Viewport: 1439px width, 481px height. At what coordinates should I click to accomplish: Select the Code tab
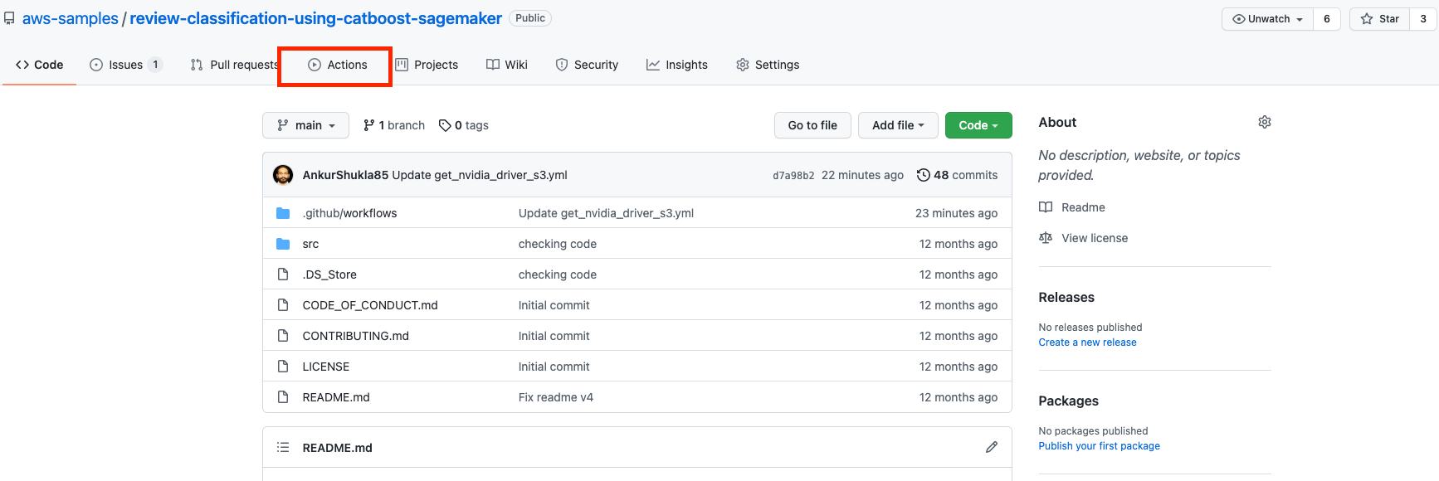[39, 65]
